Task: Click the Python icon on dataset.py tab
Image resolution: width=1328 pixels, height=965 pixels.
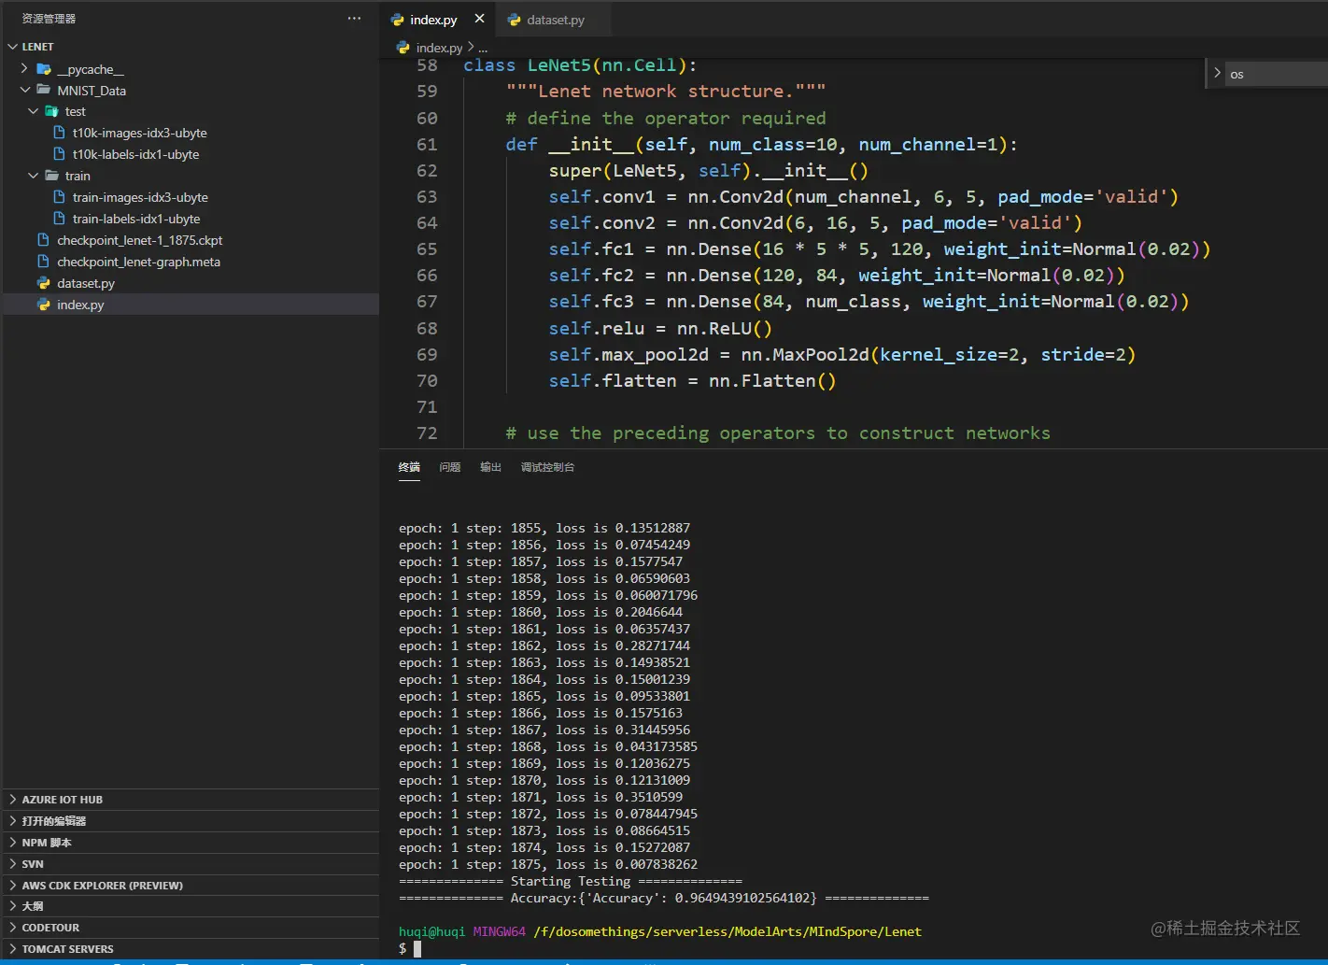Action: [514, 20]
